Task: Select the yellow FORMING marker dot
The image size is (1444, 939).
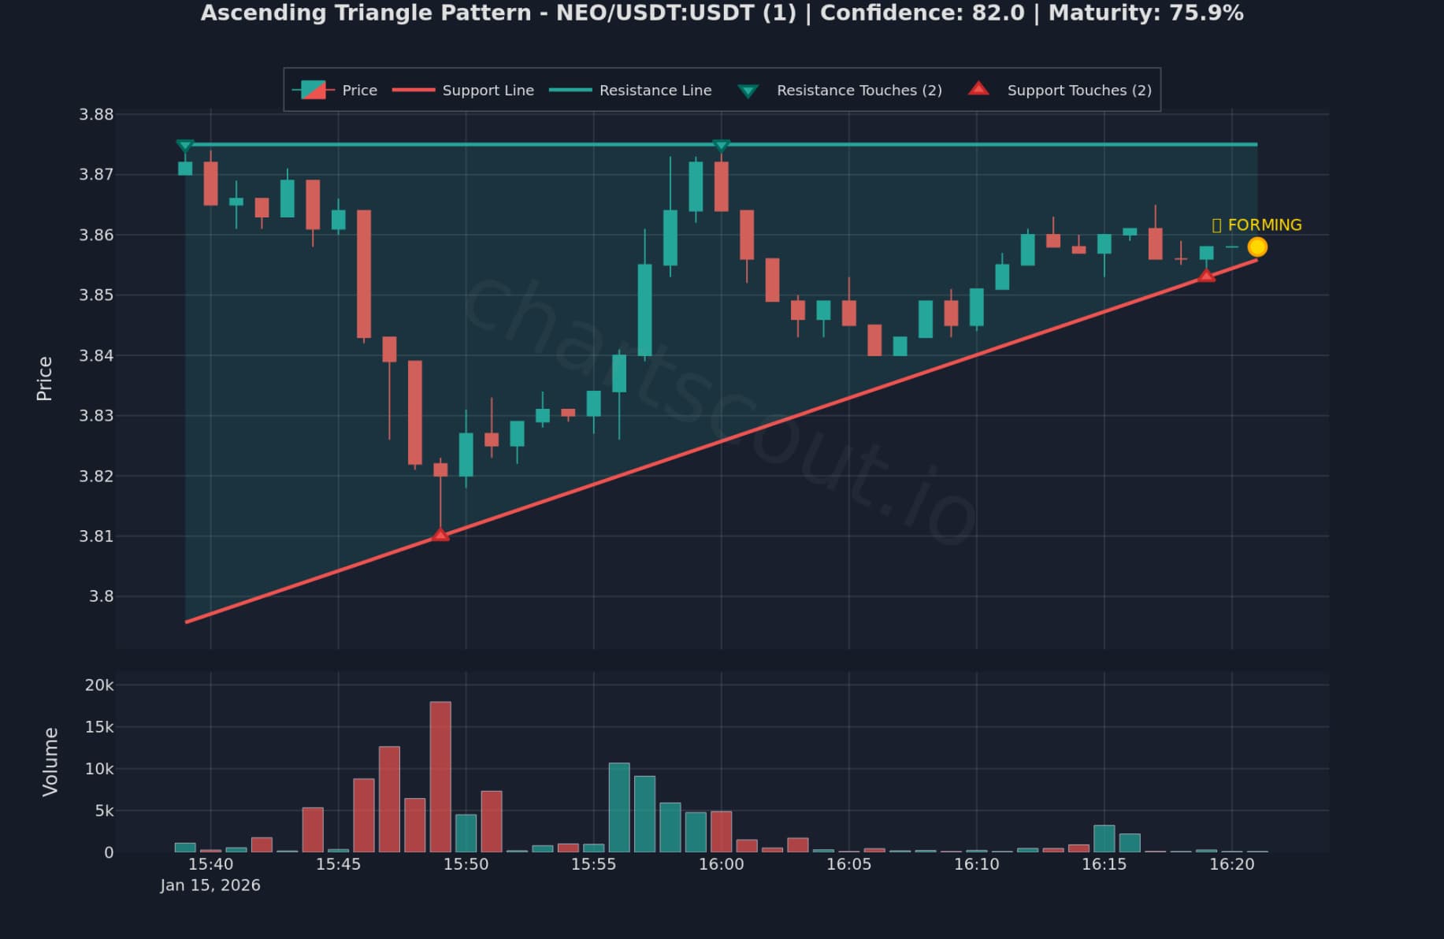Action: 1258,247
